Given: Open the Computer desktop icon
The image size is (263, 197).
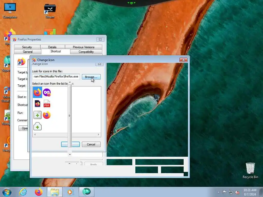Looking at the screenshot, I should tap(10, 11).
